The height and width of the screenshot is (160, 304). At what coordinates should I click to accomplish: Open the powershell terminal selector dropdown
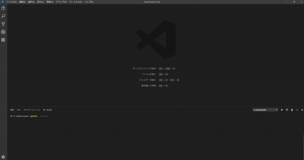click(265, 110)
